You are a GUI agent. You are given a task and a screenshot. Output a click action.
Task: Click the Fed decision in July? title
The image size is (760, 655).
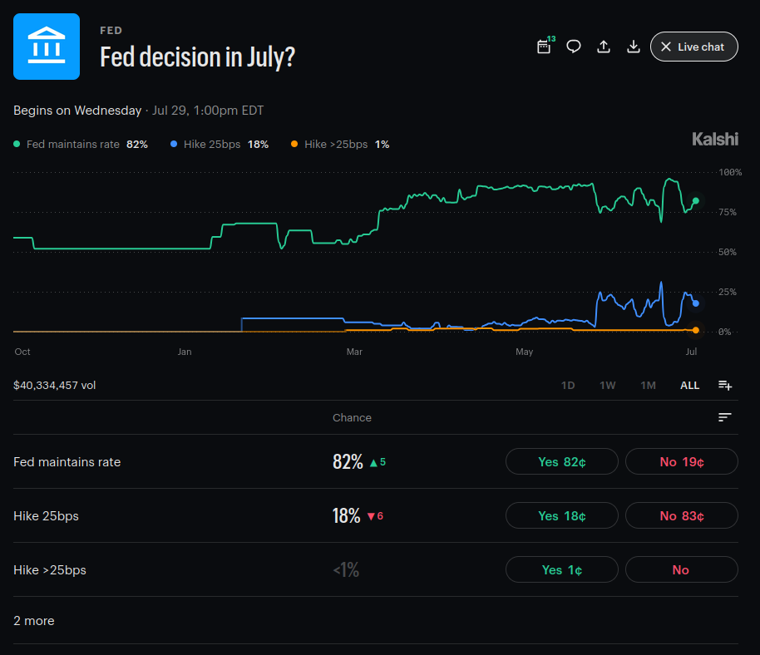[x=197, y=57]
